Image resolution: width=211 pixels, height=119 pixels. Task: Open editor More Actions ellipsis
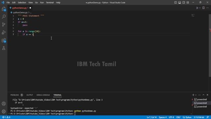(207, 8)
